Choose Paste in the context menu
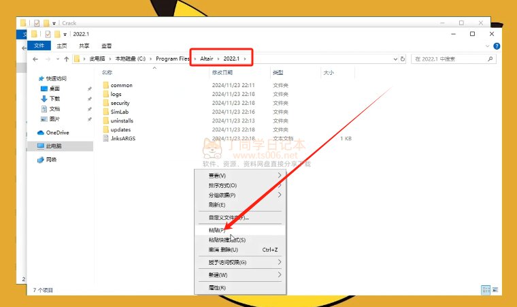The image size is (517, 307). click(x=240, y=230)
